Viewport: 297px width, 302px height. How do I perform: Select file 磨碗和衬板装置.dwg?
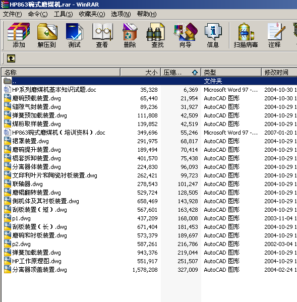pos(39,235)
